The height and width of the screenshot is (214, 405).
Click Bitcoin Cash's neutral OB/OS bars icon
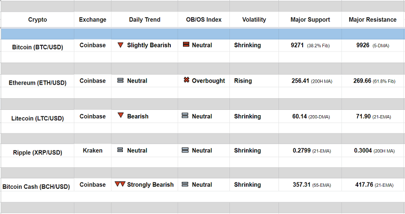(185, 185)
